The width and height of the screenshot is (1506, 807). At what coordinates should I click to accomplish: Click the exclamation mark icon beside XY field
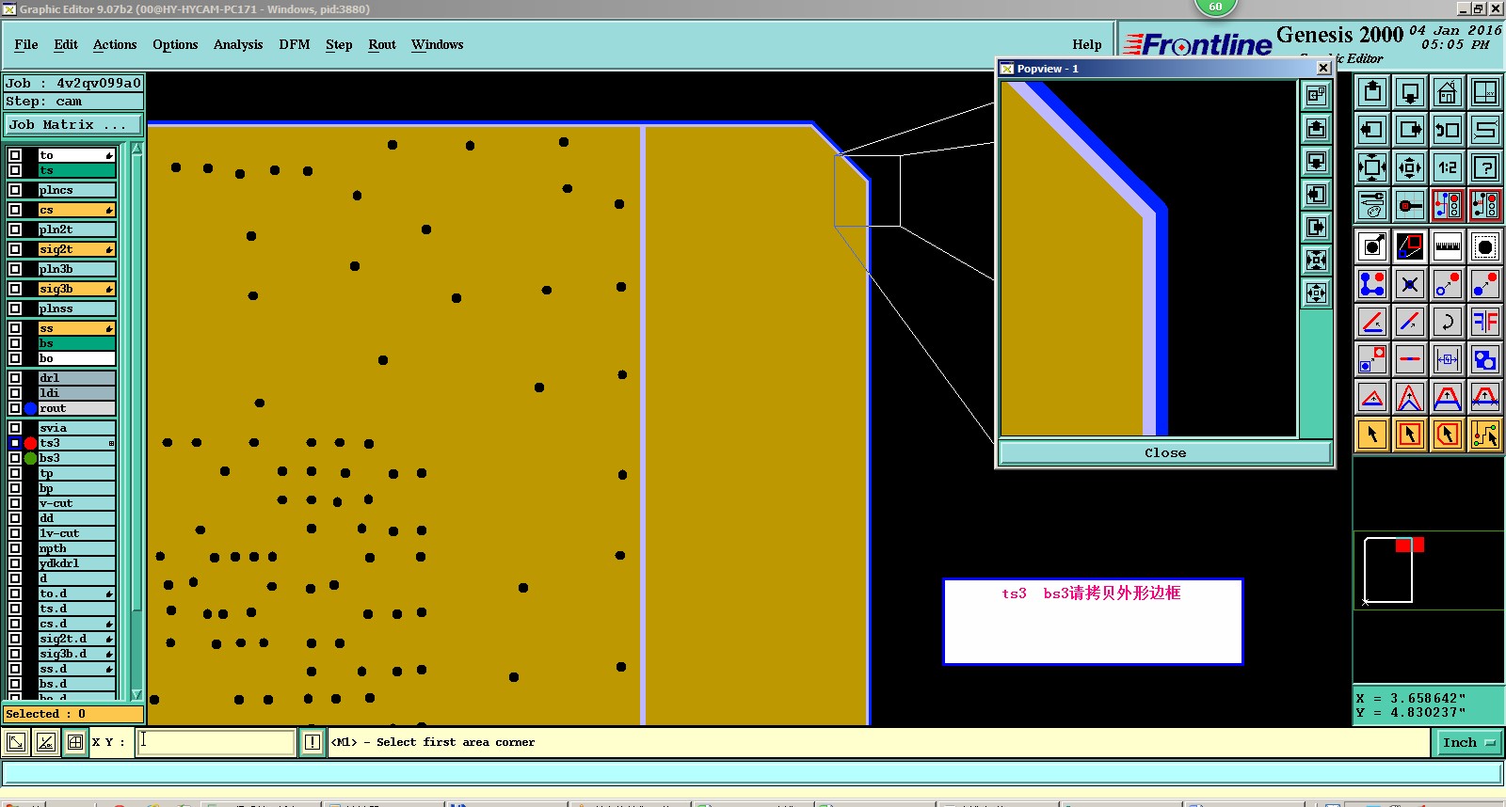(312, 742)
